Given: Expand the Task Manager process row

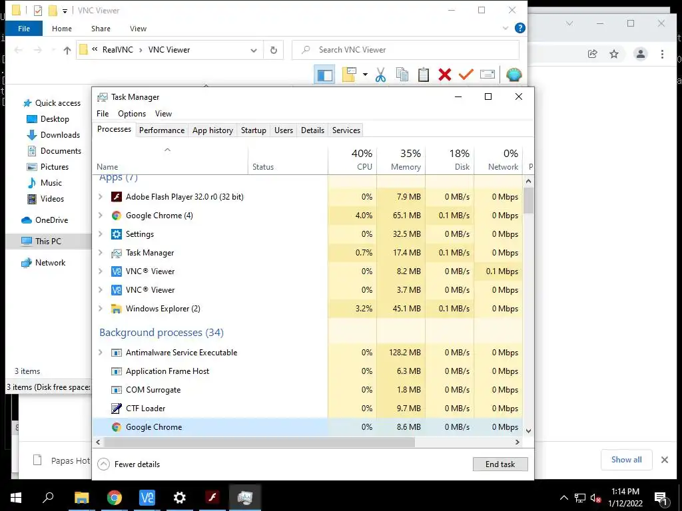Looking at the screenshot, I should point(101,253).
